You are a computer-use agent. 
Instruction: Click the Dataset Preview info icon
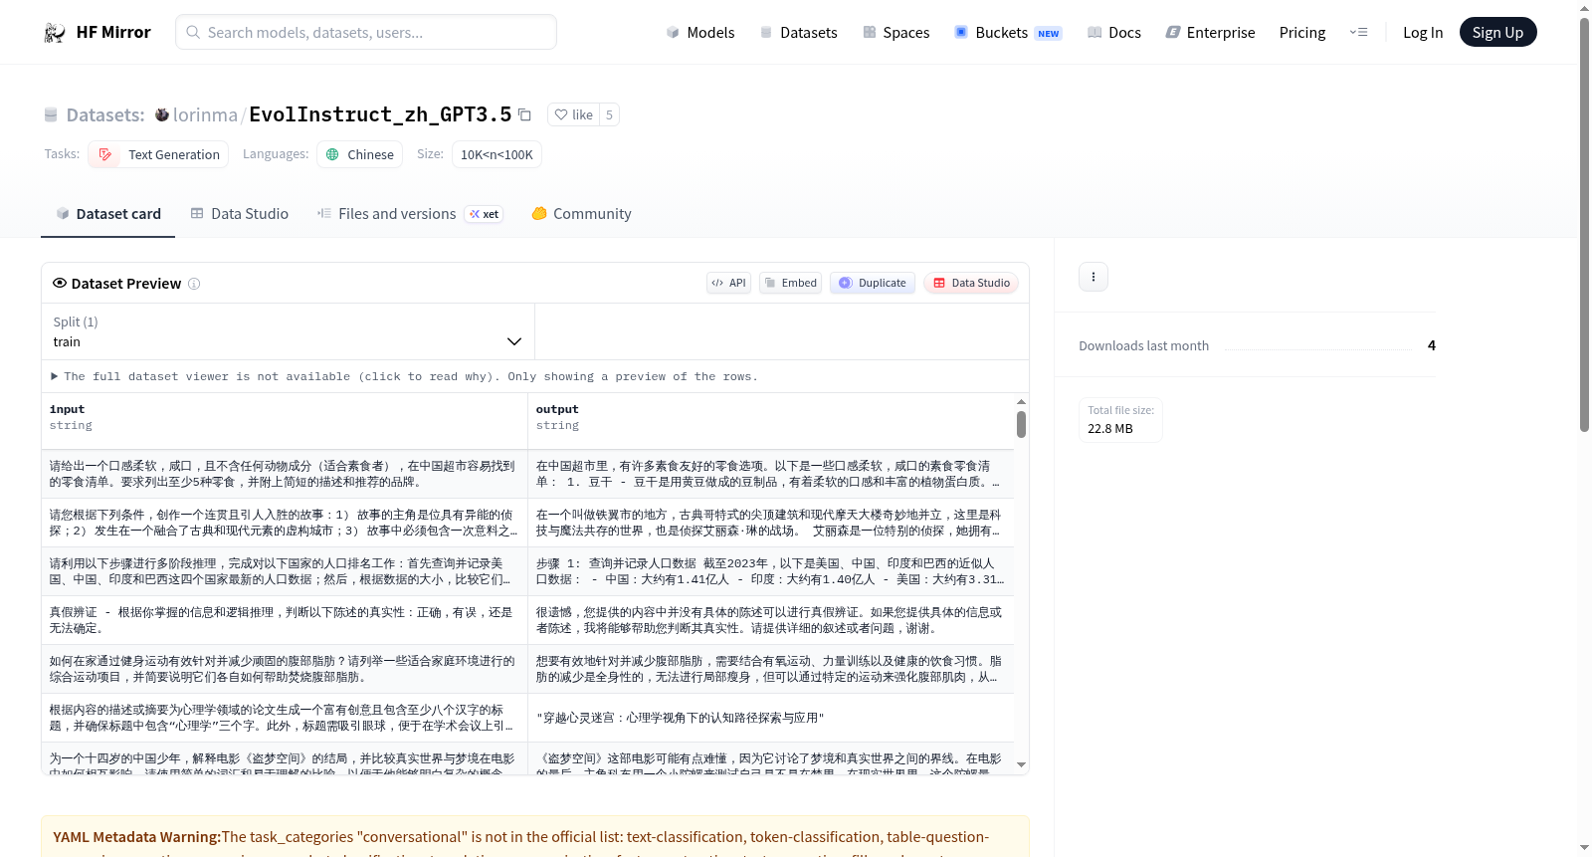[x=194, y=284]
